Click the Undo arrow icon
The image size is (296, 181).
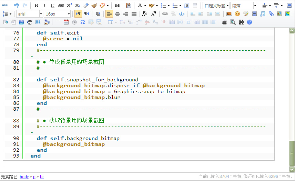pos(17,6)
